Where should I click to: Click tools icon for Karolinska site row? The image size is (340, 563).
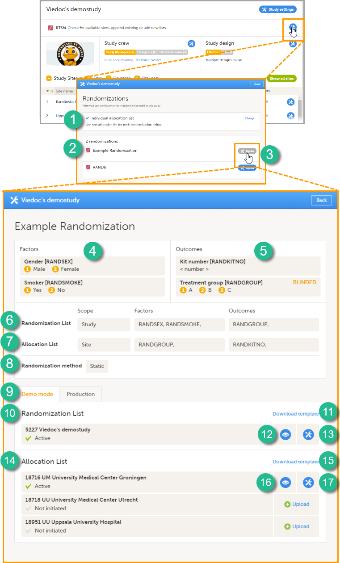pyautogui.click(x=290, y=102)
